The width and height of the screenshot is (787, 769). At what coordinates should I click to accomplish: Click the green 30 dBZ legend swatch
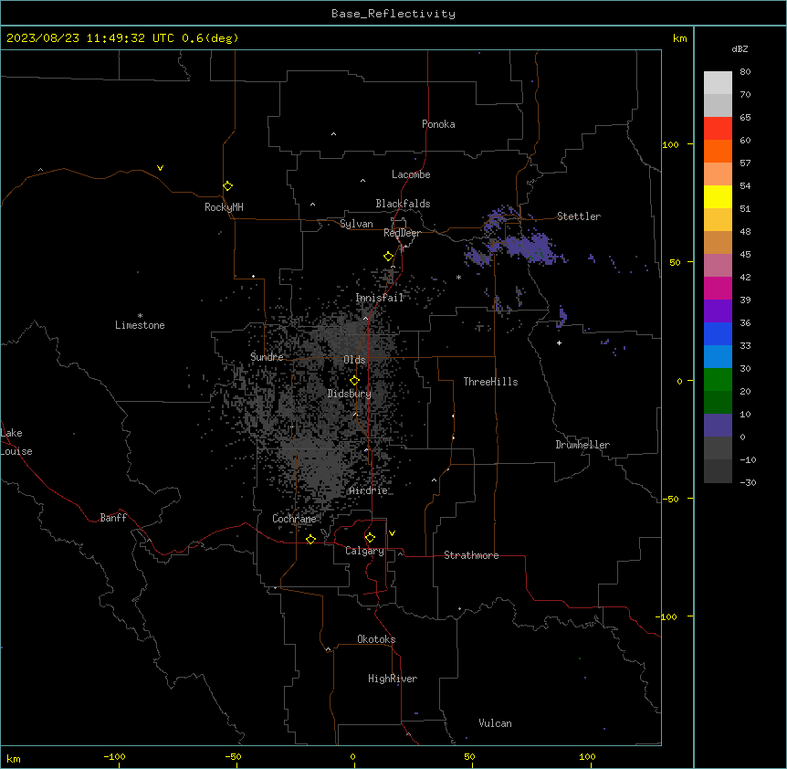pos(718,380)
